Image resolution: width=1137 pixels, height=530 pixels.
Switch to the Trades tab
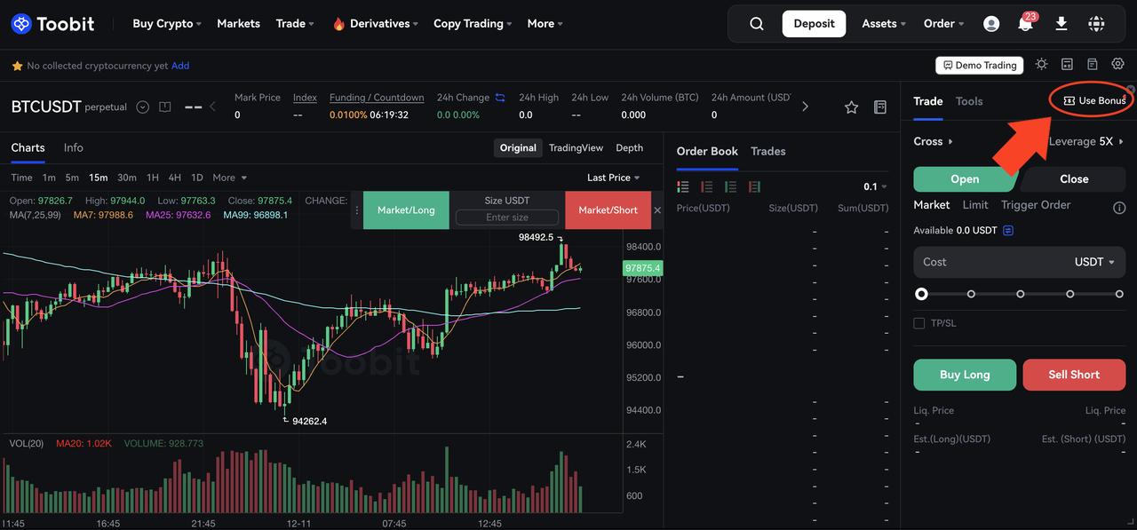click(767, 151)
